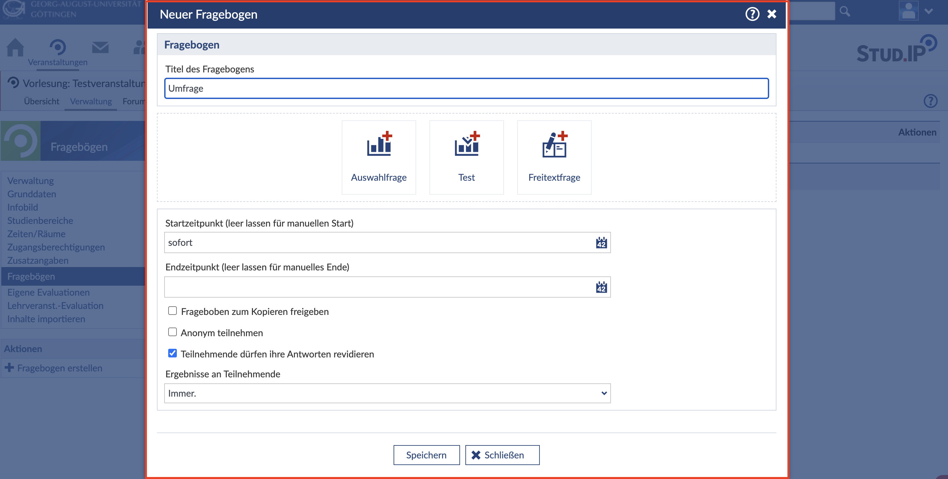Switch to the Übersicht tab
This screenshot has width=948, height=479.
tap(41, 101)
